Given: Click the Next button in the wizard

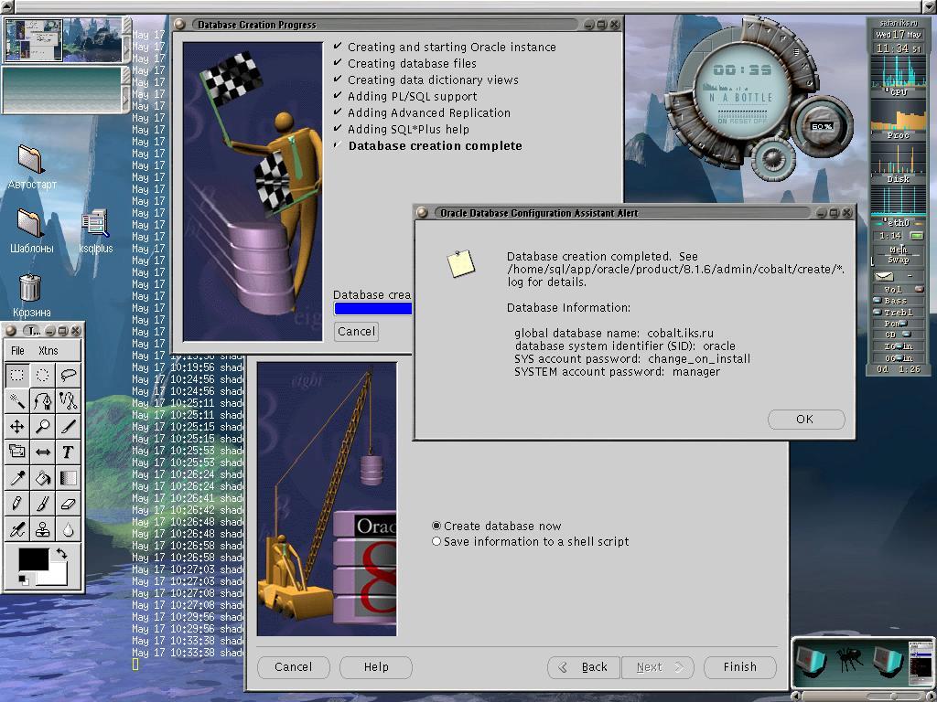Looking at the screenshot, I should (x=657, y=666).
